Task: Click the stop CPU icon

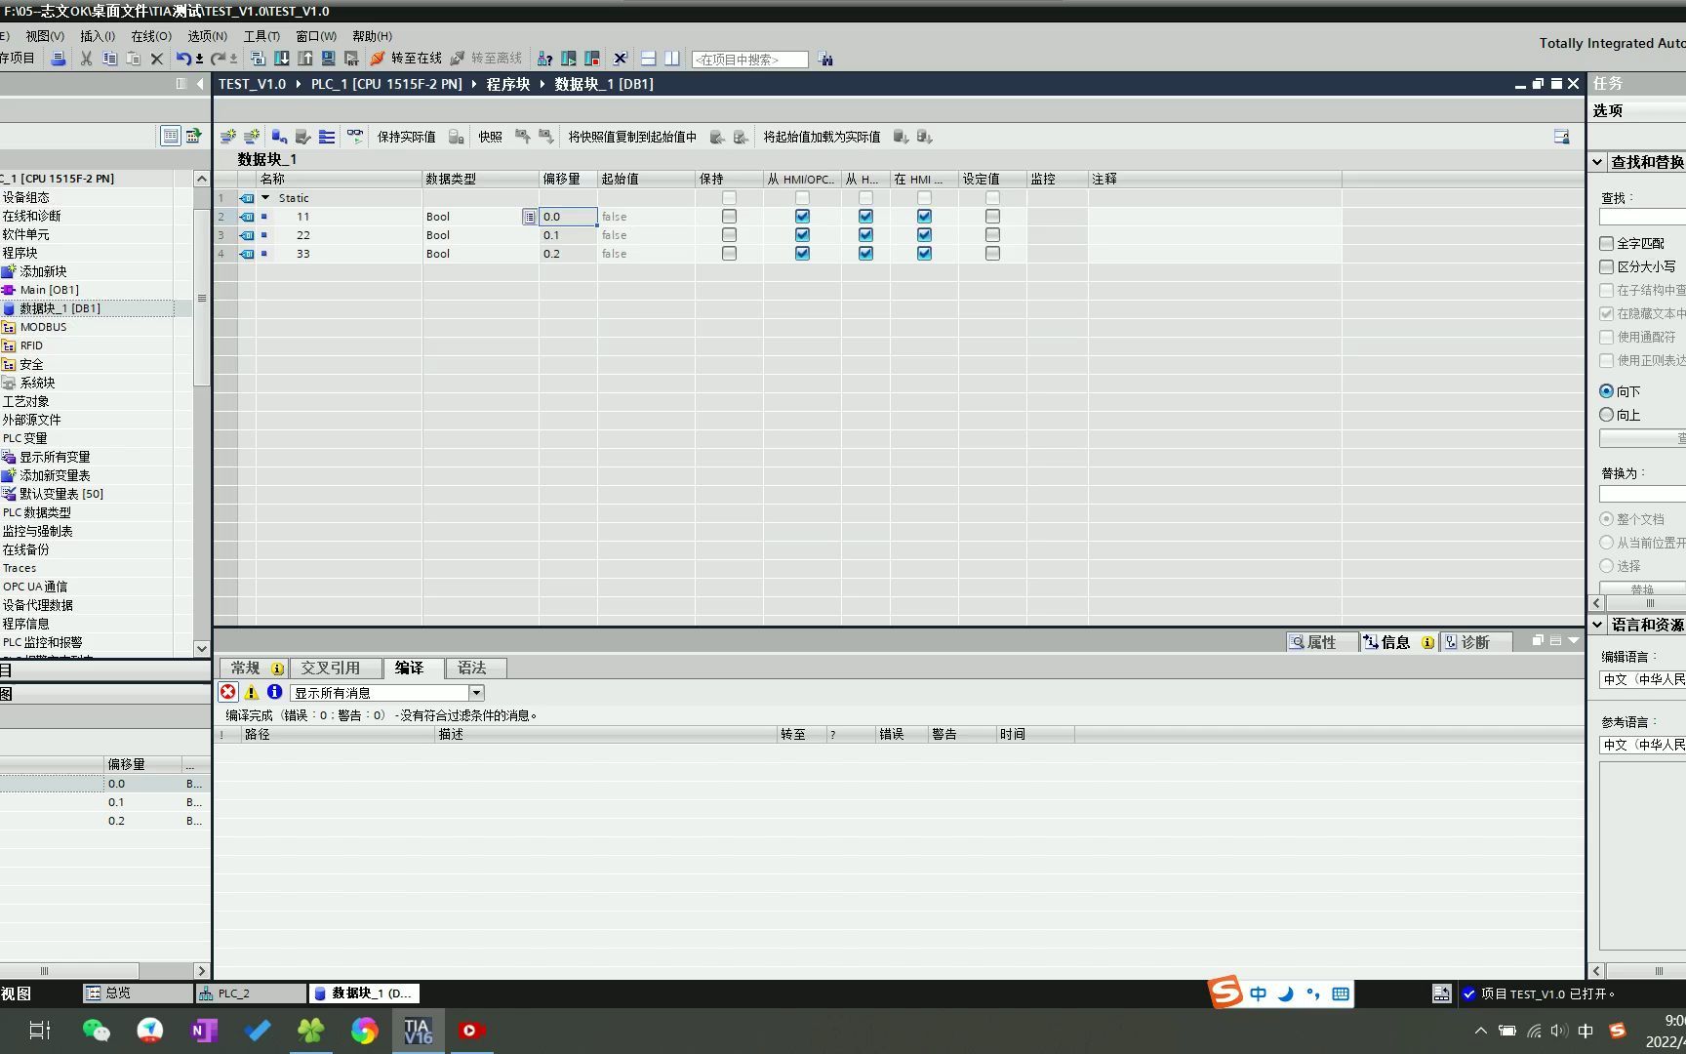Action: click(x=591, y=59)
